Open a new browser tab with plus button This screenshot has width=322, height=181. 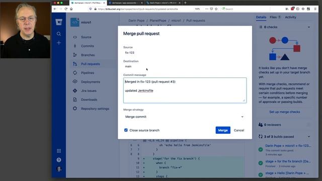(x=185, y=3)
